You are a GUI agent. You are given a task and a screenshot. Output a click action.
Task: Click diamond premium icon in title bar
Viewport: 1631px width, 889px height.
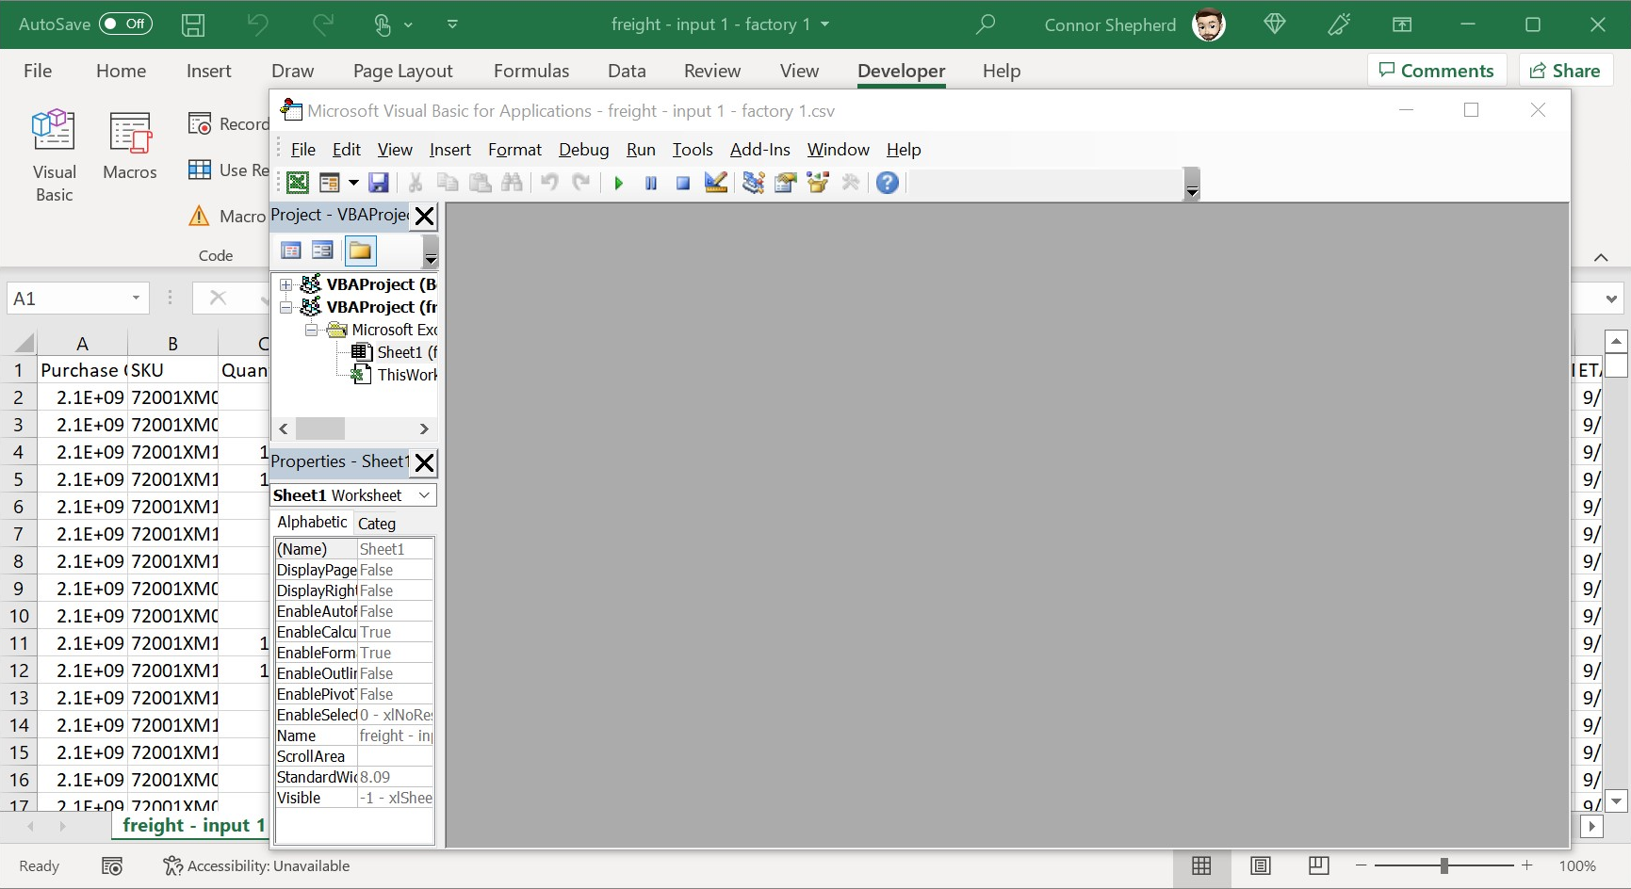tap(1275, 24)
